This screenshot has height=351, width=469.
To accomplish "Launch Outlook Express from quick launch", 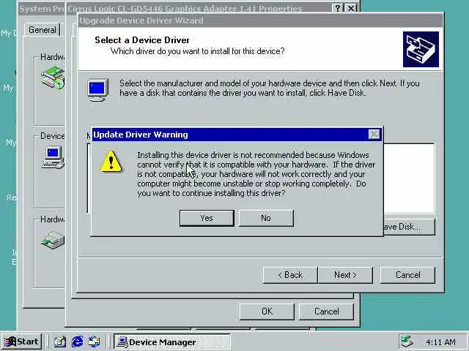I will (95, 341).
